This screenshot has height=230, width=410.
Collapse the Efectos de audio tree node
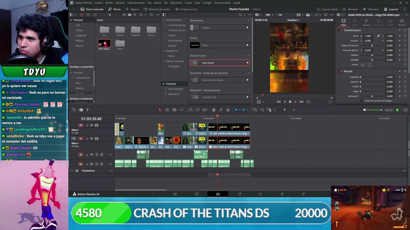(x=163, y=61)
